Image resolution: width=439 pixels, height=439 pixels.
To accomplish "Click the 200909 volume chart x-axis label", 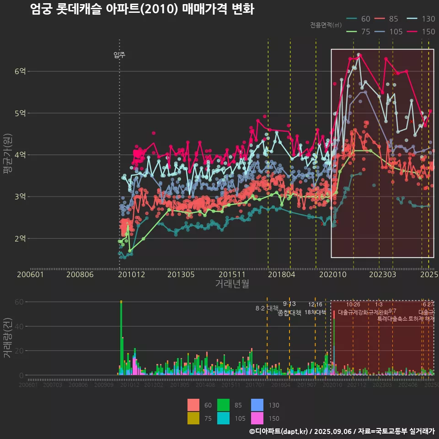I will pos(104,385).
